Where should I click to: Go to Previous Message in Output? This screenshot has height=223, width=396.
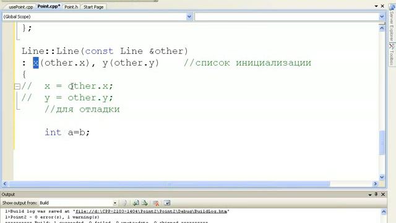(x=136, y=203)
